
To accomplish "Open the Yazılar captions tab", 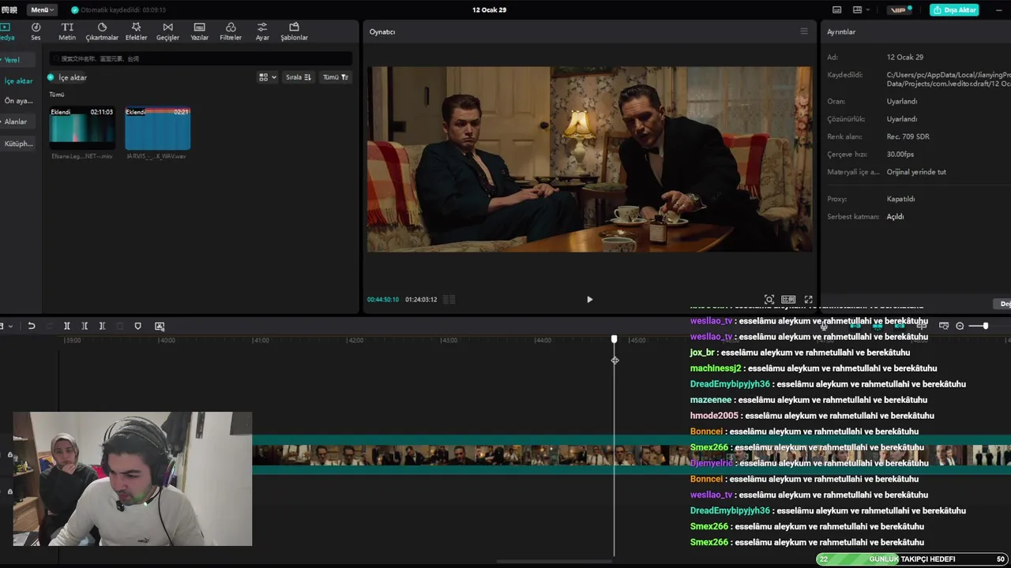I will click(199, 32).
